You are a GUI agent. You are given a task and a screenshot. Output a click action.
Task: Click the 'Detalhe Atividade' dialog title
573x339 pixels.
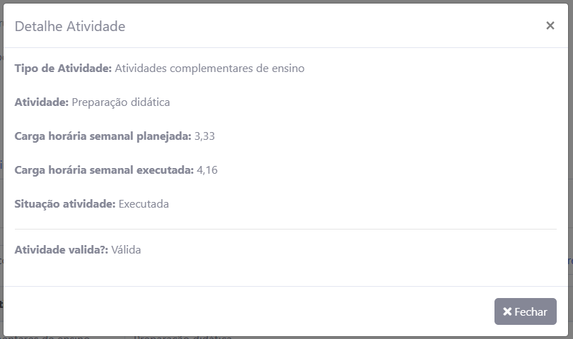point(70,27)
